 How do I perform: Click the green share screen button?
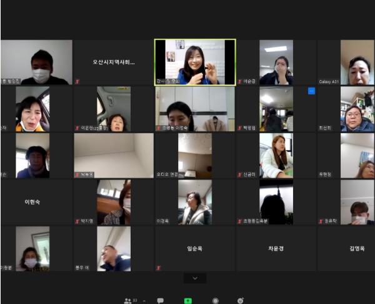(x=187, y=301)
